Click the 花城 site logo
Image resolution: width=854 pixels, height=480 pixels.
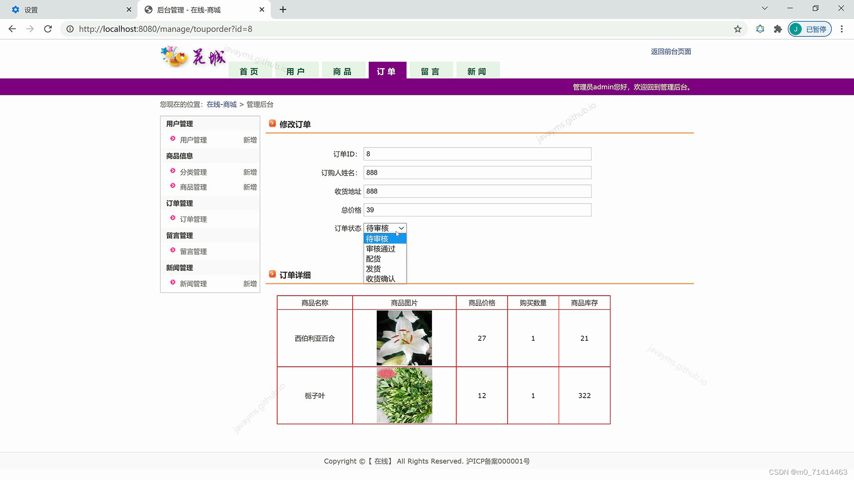pyautogui.click(x=193, y=57)
